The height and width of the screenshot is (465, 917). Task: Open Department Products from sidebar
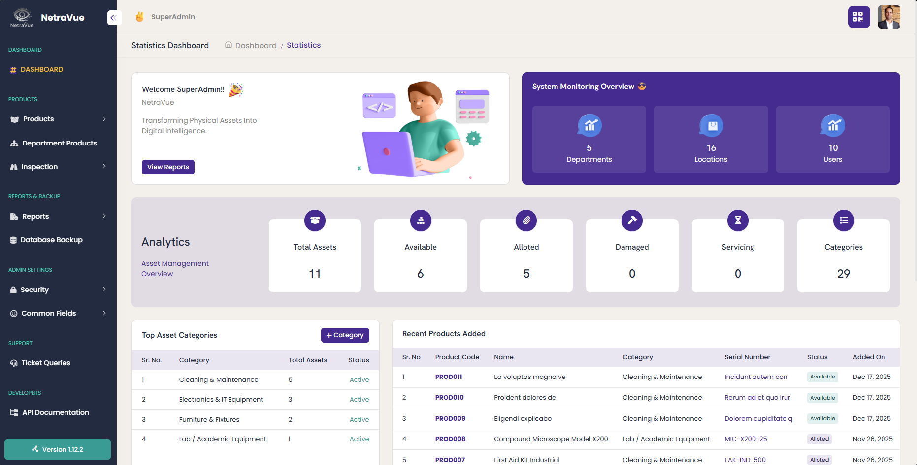click(x=59, y=143)
